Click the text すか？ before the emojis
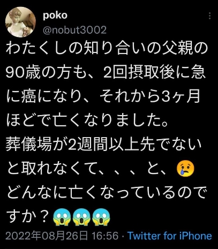Image resolution: width=218 pixels, height=249 pixels. click(x=28, y=217)
